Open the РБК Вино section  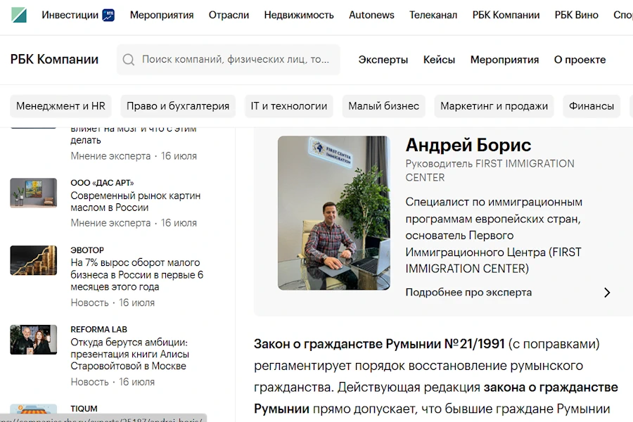tap(576, 15)
